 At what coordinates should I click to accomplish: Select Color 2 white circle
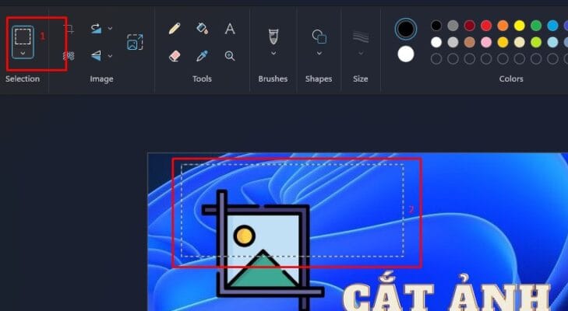[x=406, y=54]
